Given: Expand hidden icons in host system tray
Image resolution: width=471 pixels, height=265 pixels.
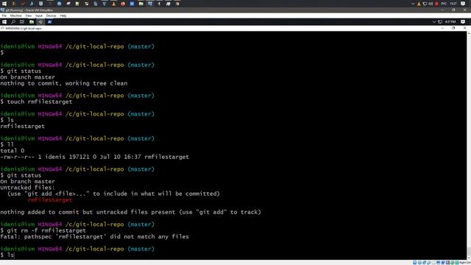Looking at the screenshot, I should click(413, 4).
